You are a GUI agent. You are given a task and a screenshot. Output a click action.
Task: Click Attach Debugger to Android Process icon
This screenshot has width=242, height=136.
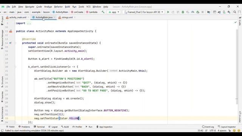tap(198, 12)
